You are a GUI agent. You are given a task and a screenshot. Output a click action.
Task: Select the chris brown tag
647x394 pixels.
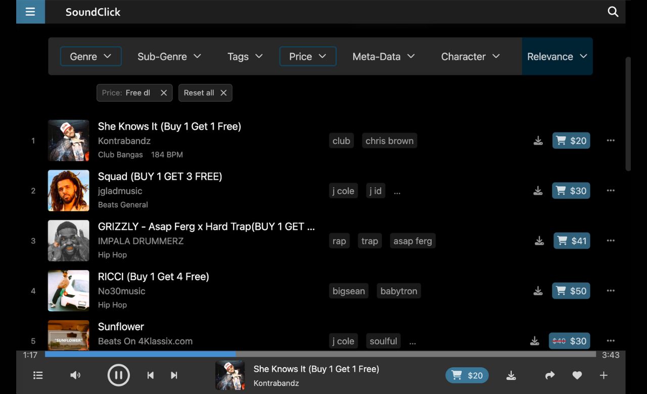tap(390, 141)
